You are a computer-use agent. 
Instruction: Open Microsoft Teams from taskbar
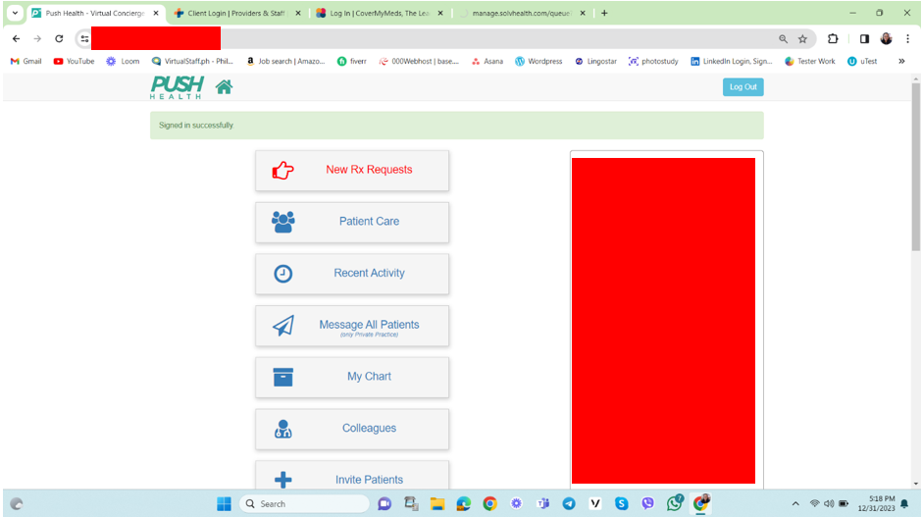(542, 504)
